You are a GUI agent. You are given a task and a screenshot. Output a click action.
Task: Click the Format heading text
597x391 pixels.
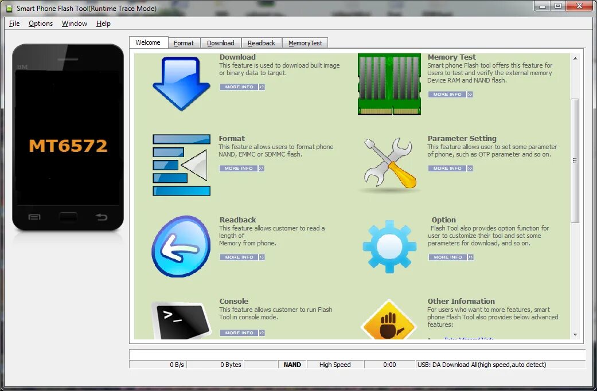[x=232, y=139]
